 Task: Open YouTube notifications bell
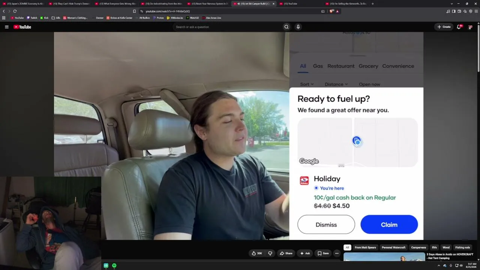459,27
